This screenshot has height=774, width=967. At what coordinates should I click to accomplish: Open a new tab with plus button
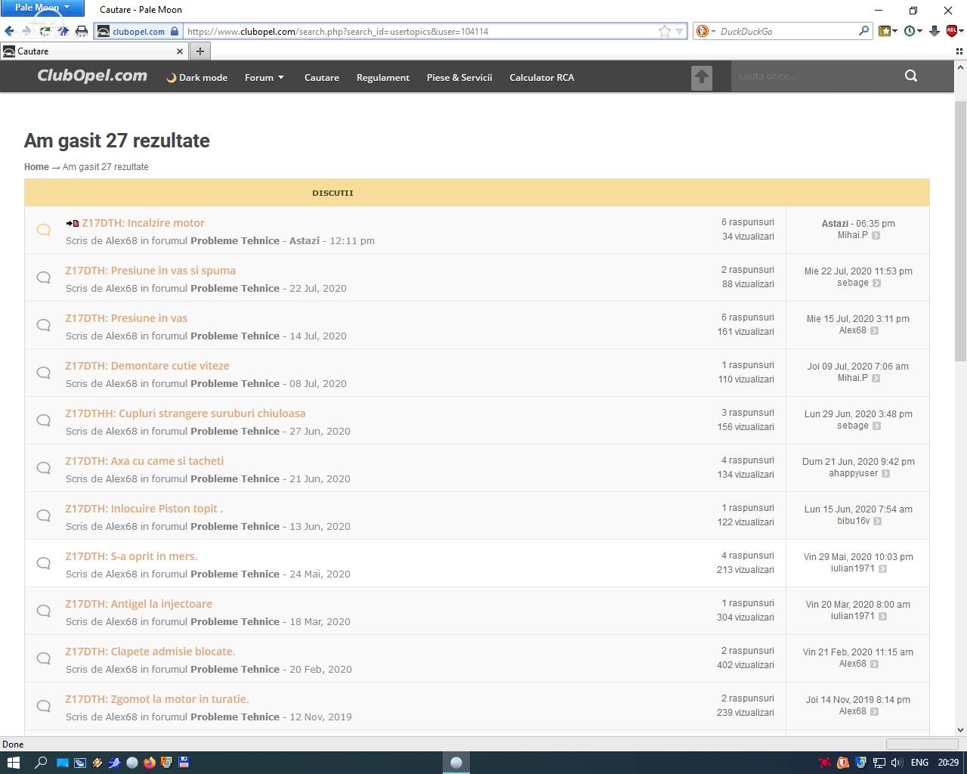(199, 51)
